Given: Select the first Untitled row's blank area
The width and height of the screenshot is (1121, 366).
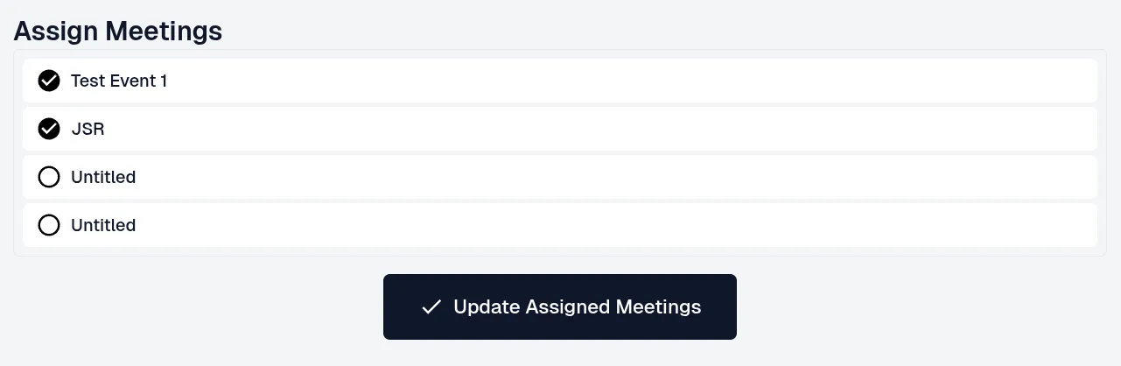Looking at the screenshot, I should tap(613, 177).
